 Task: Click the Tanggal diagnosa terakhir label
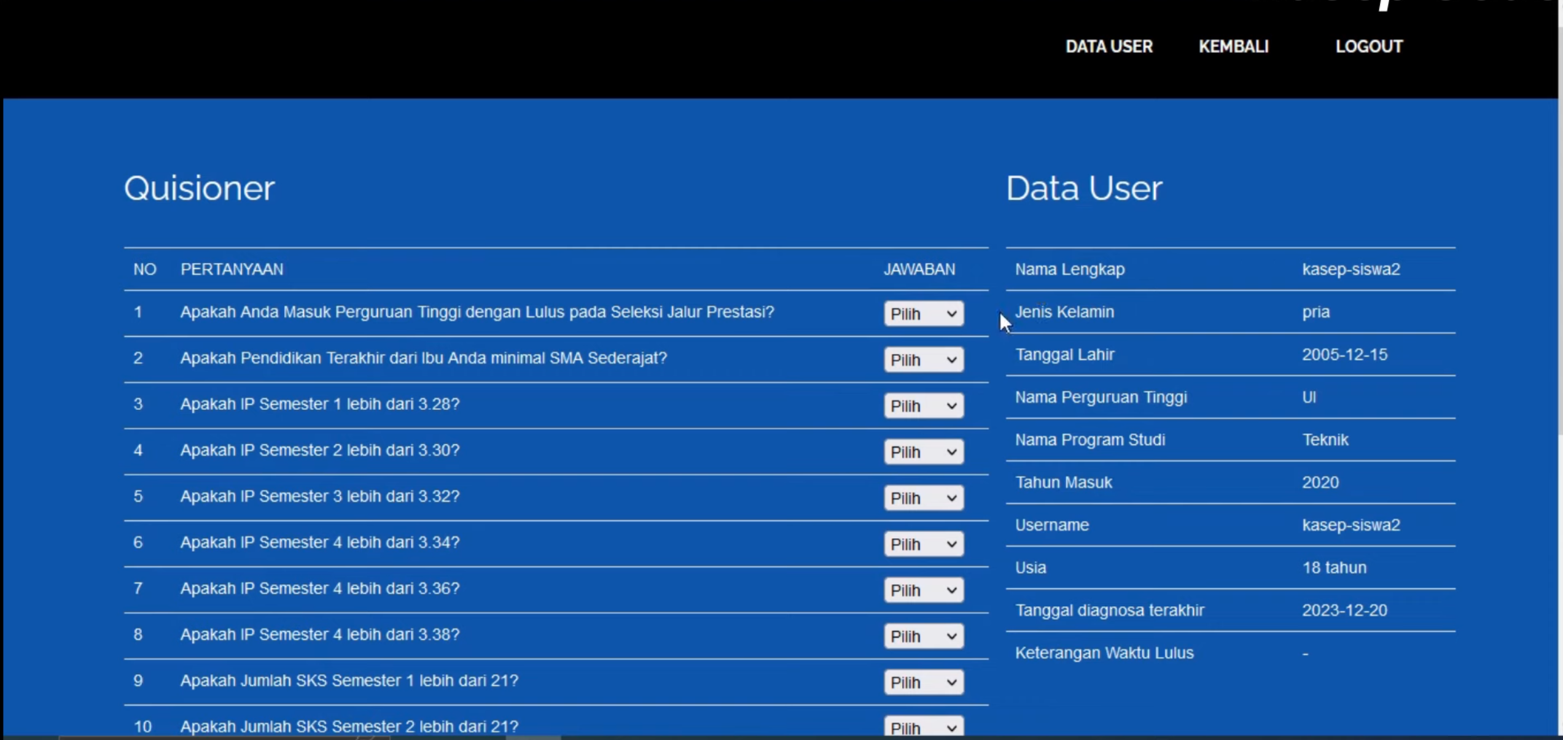coord(1110,611)
